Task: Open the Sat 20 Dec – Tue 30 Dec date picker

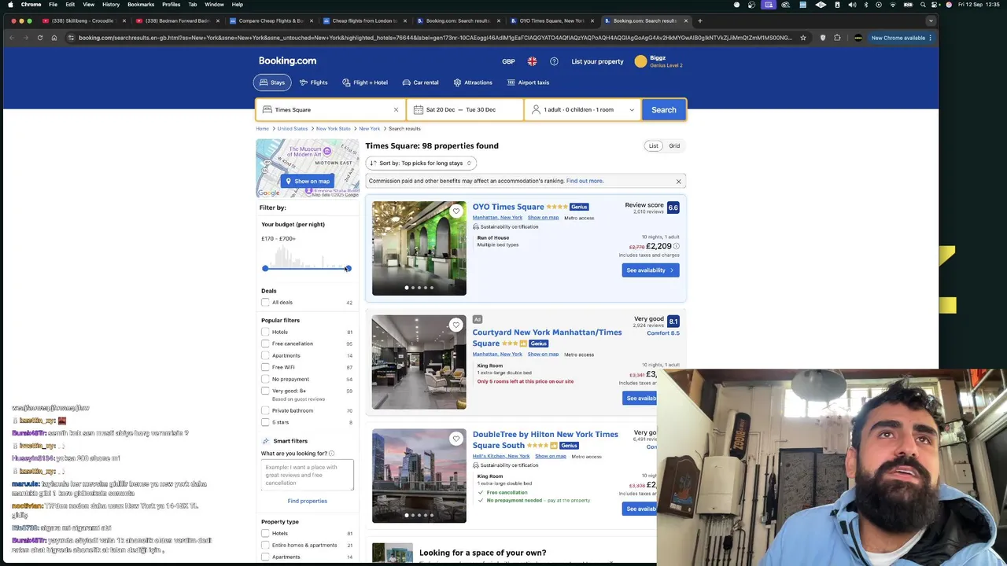Action: tap(465, 110)
